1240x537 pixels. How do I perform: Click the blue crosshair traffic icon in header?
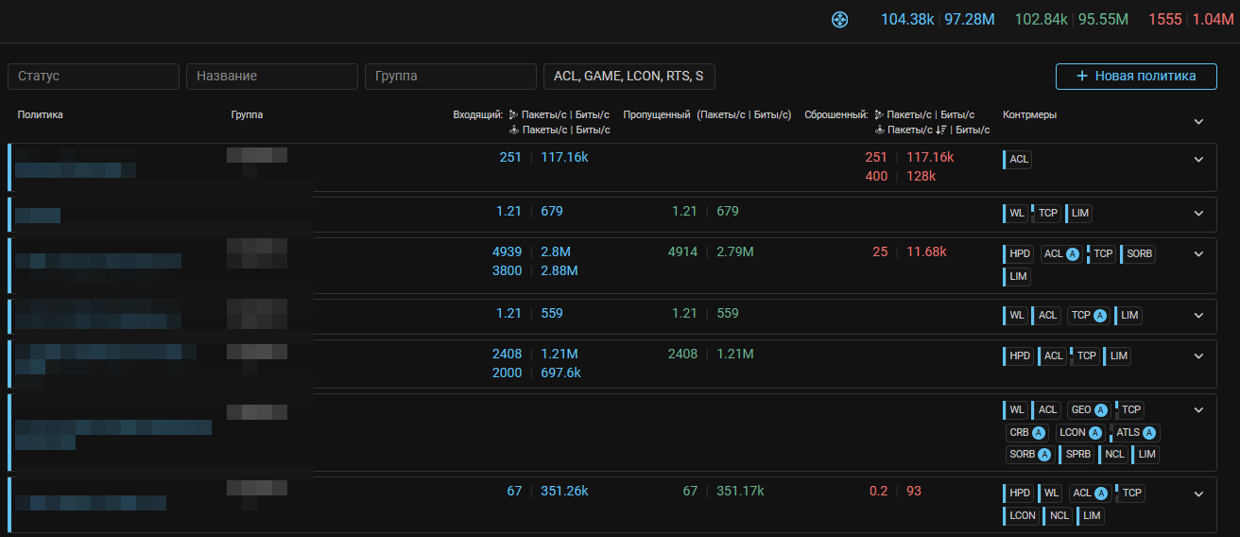tap(839, 19)
